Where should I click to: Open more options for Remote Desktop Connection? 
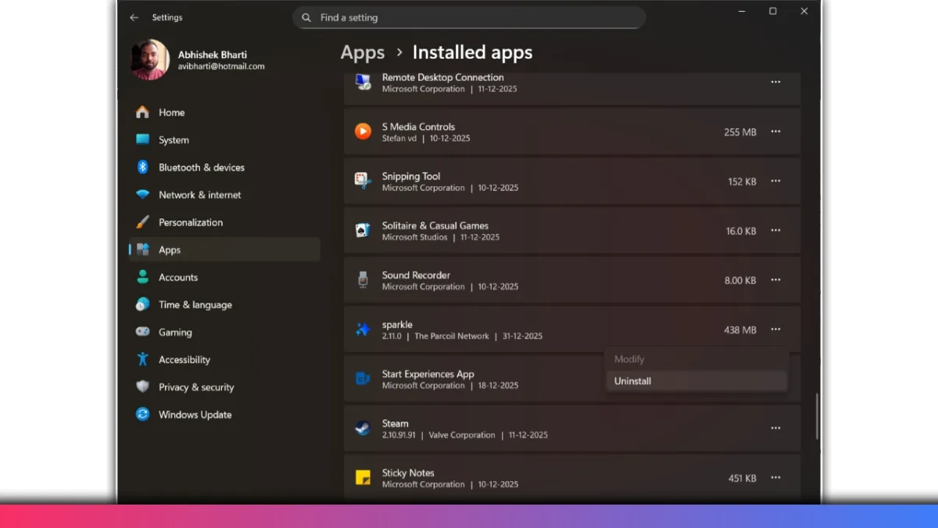(x=775, y=82)
